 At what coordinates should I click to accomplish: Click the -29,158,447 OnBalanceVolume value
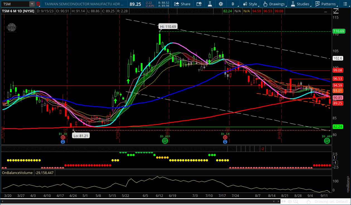45,173
